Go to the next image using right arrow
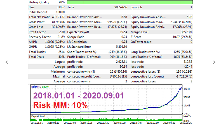221x124 pixels. 214,62
